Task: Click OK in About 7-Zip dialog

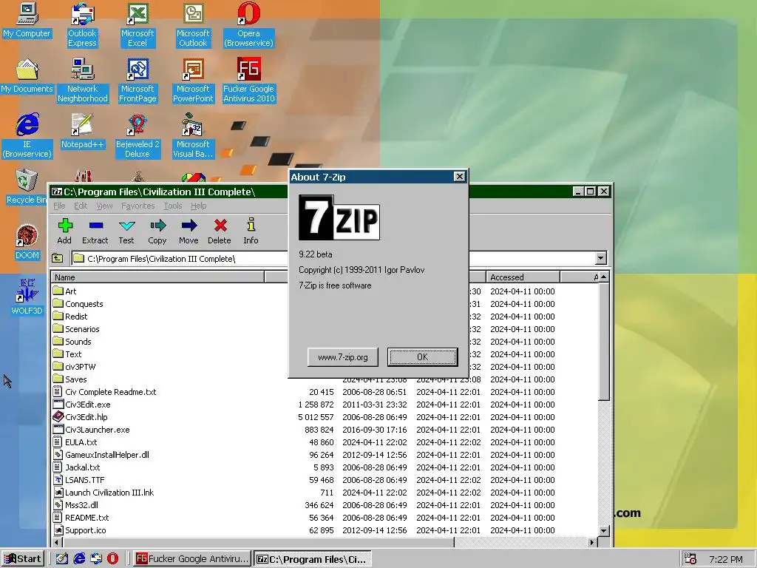Action: [x=422, y=357]
